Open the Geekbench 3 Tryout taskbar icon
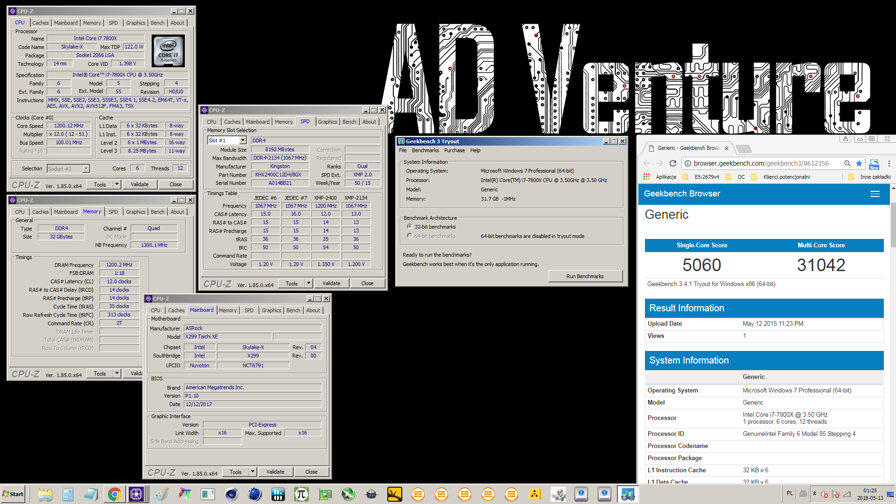This screenshot has width=896, height=504. pos(628,494)
